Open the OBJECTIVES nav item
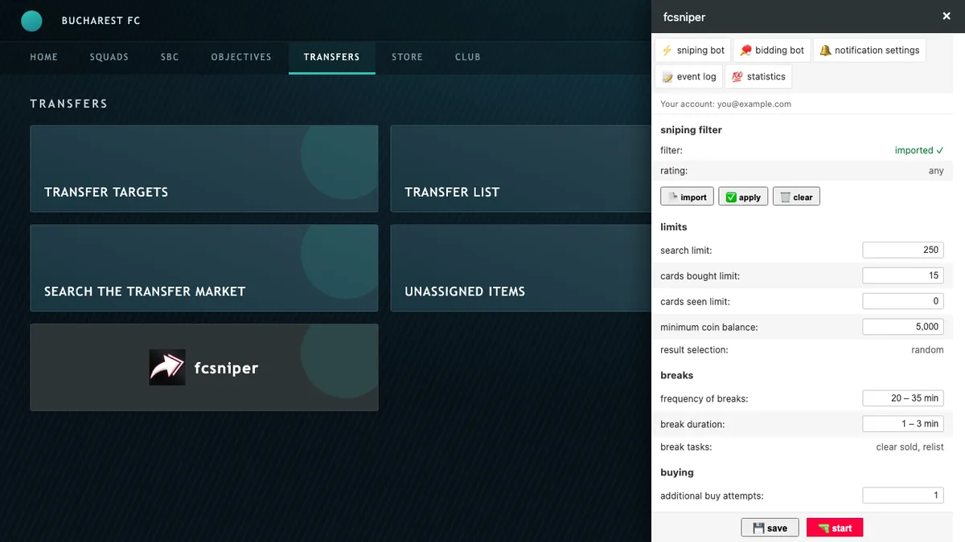 (x=241, y=57)
